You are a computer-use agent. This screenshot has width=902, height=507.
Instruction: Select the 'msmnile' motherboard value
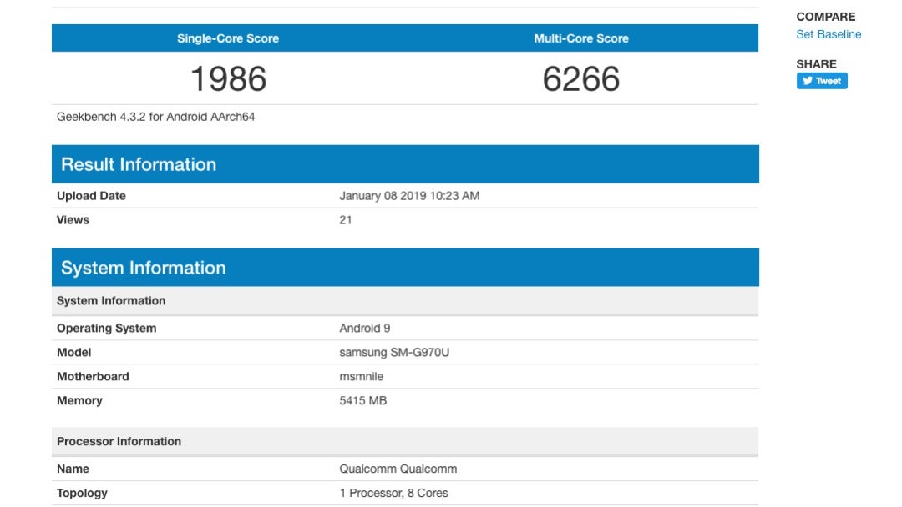tap(362, 377)
